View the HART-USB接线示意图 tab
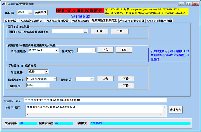 159,21
